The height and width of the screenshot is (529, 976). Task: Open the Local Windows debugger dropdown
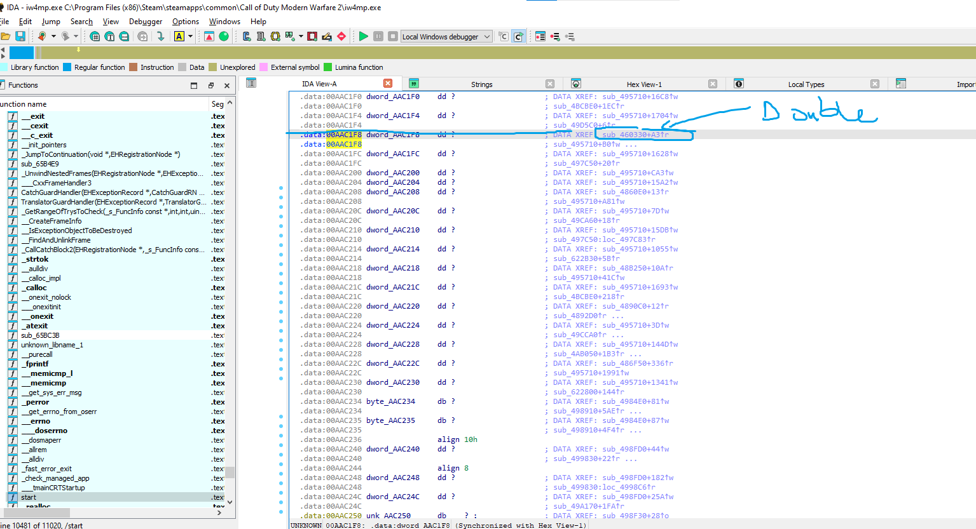pyautogui.click(x=446, y=36)
